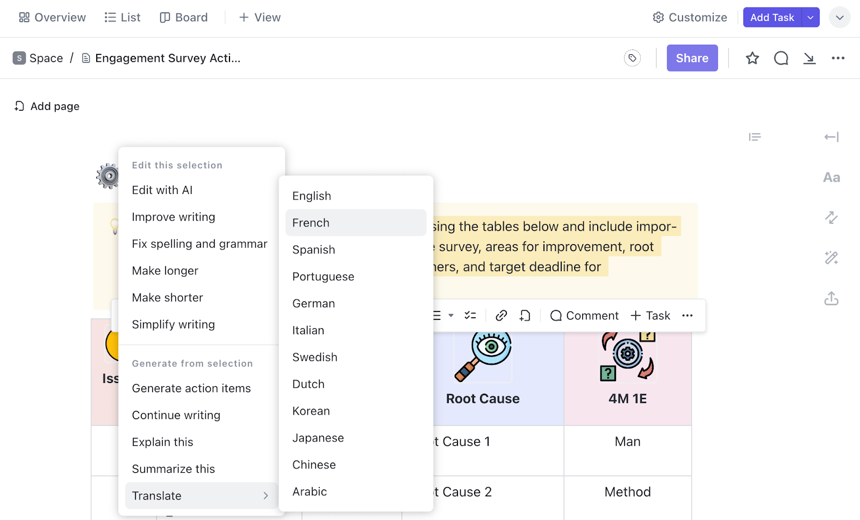Expand the Translate submenu

click(157, 495)
